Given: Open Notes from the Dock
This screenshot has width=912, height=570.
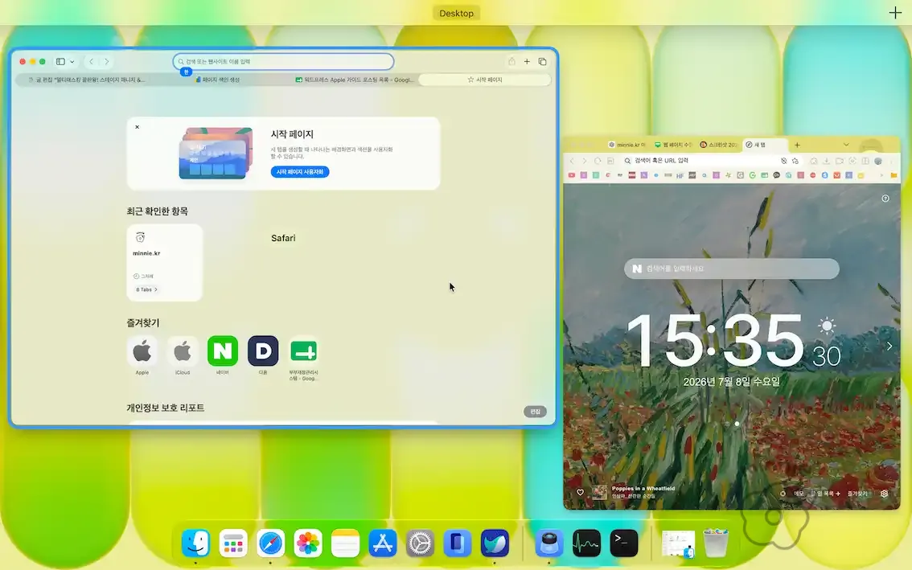Looking at the screenshot, I should [x=345, y=543].
